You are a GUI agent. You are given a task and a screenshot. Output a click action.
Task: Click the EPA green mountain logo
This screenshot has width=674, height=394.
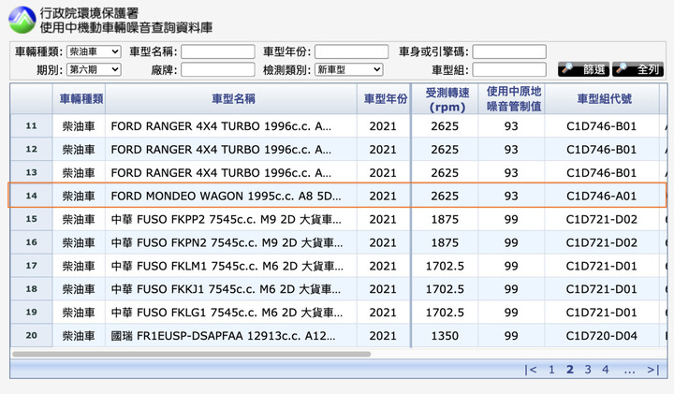click(22, 20)
